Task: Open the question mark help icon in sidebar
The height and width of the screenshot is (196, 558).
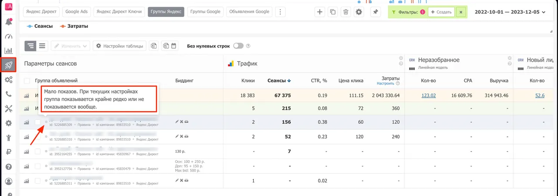Action: (x=8, y=167)
